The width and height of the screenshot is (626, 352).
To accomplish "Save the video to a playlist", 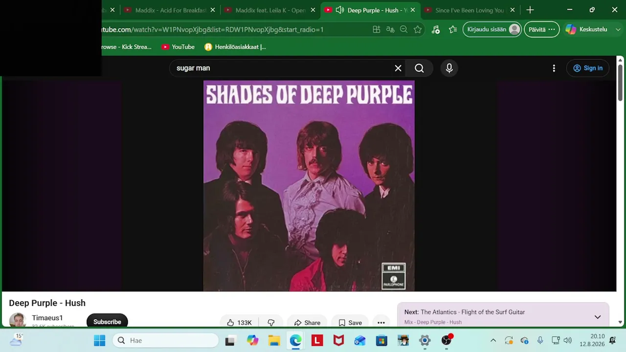I will 350,323.
